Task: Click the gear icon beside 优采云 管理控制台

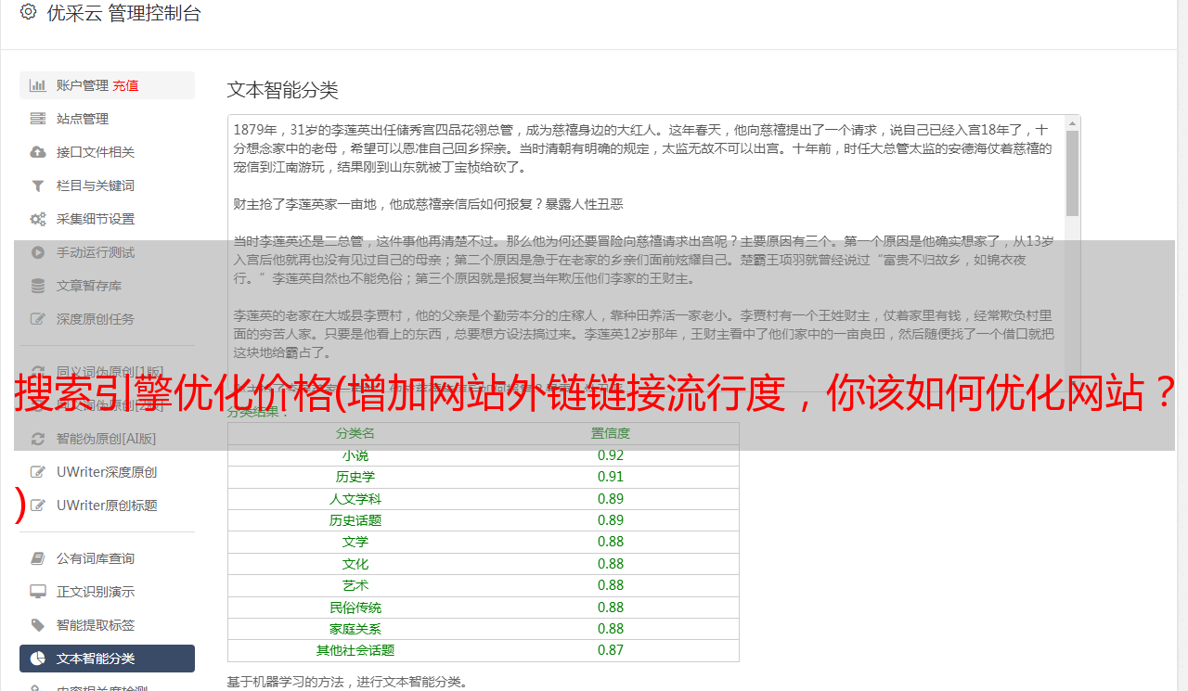Action: pos(28,13)
